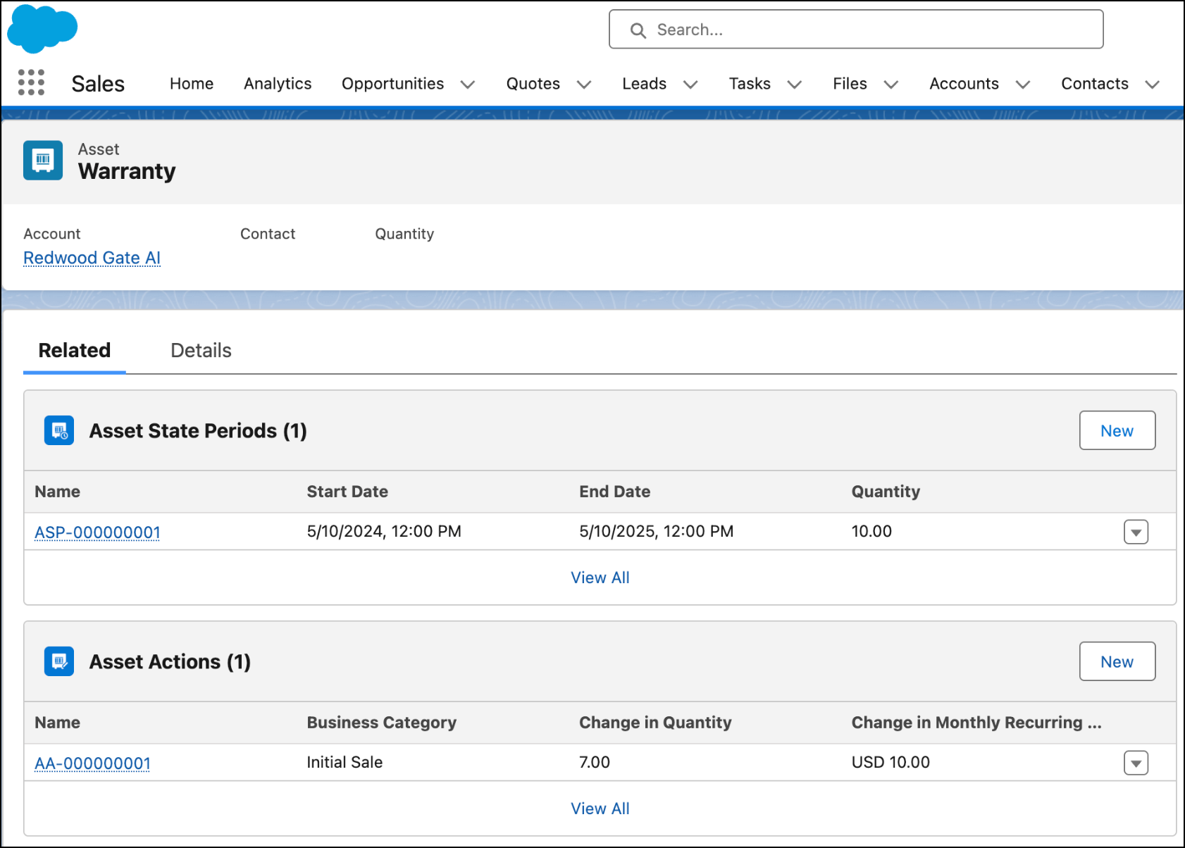Open the Accounts nav tab

tap(964, 84)
